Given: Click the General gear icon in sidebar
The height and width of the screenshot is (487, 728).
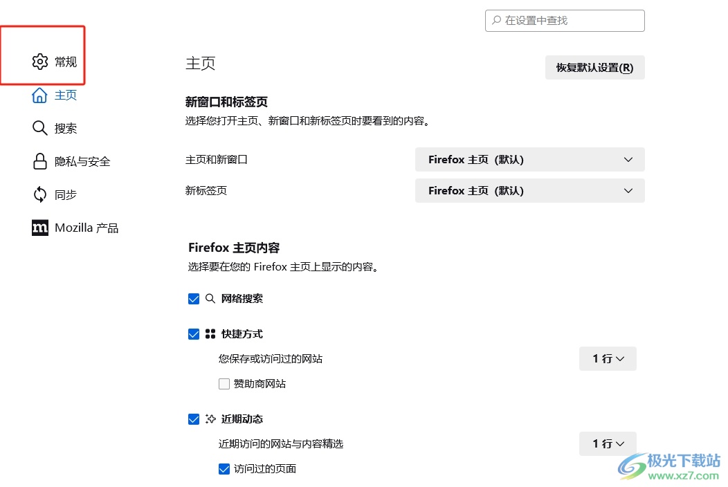Looking at the screenshot, I should (x=40, y=62).
